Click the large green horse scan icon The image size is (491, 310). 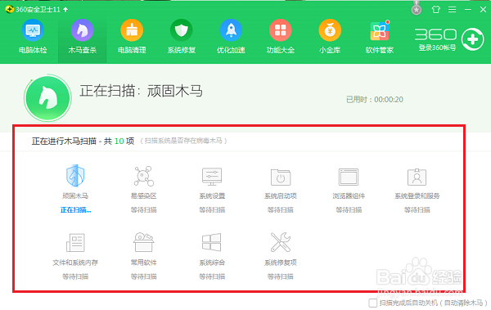(47, 98)
